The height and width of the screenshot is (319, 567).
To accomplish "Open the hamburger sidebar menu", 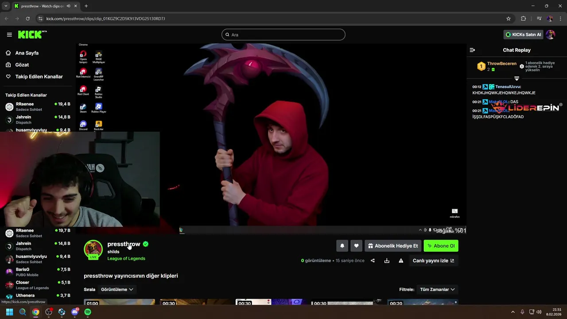I will point(9,35).
